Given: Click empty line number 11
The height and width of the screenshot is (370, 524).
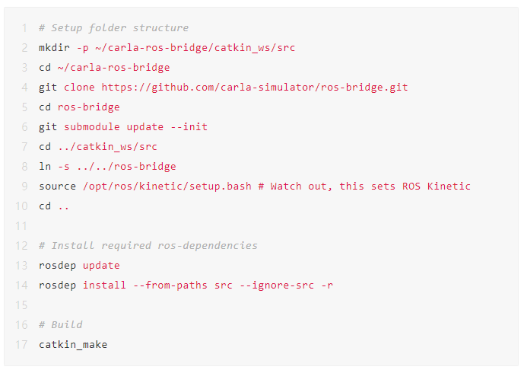Looking at the screenshot, I should click(22, 225).
